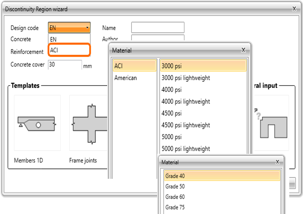This screenshot has width=303, height=214.
Task: Select ACI in the Material category list
Action: pos(134,66)
